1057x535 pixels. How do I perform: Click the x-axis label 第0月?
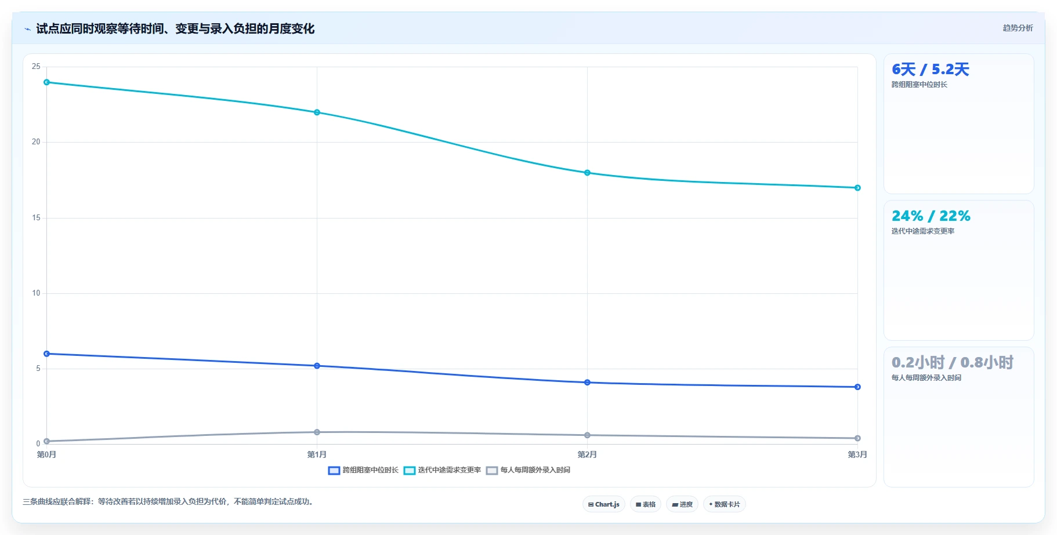(x=47, y=454)
